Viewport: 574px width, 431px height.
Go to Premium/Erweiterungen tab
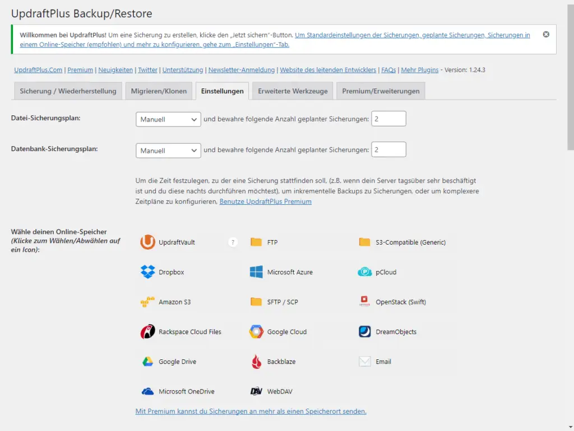(x=381, y=91)
